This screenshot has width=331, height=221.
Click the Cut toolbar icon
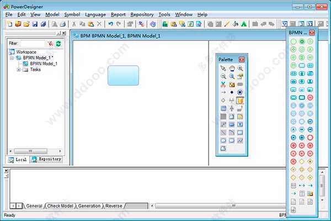pyautogui.click(x=74, y=24)
